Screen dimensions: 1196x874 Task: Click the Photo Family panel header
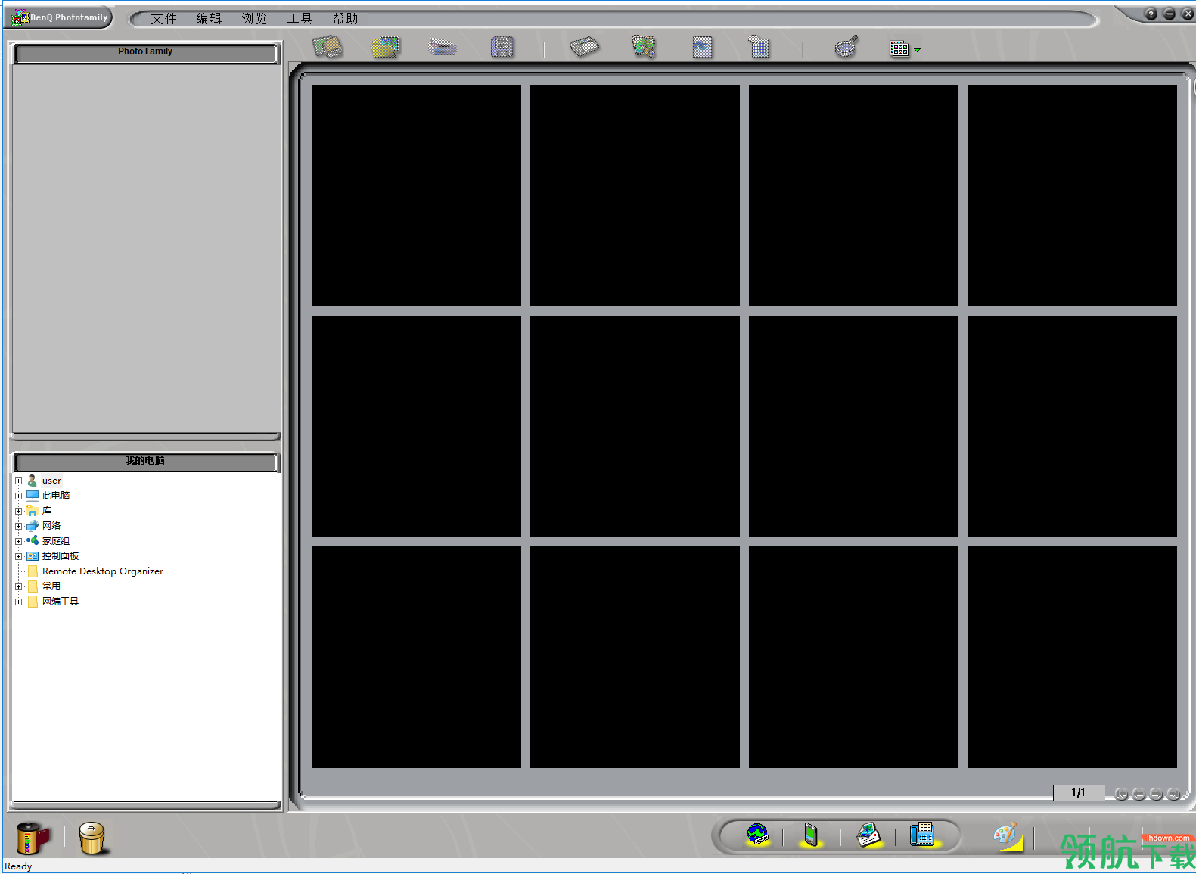click(x=145, y=52)
